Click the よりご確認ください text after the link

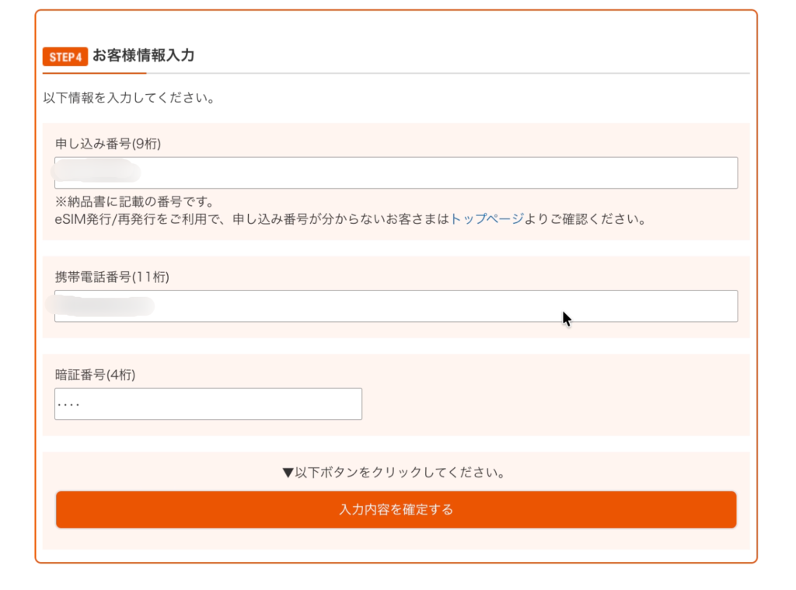585,219
